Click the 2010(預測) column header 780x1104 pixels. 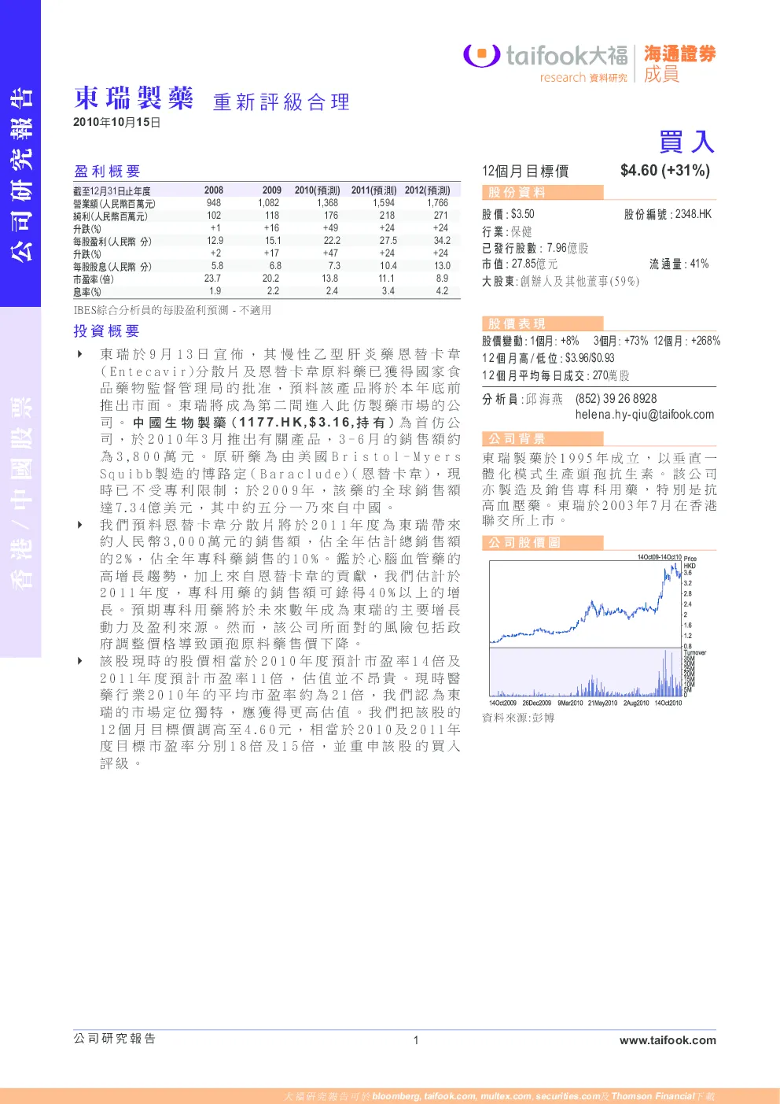coord(317,190)
